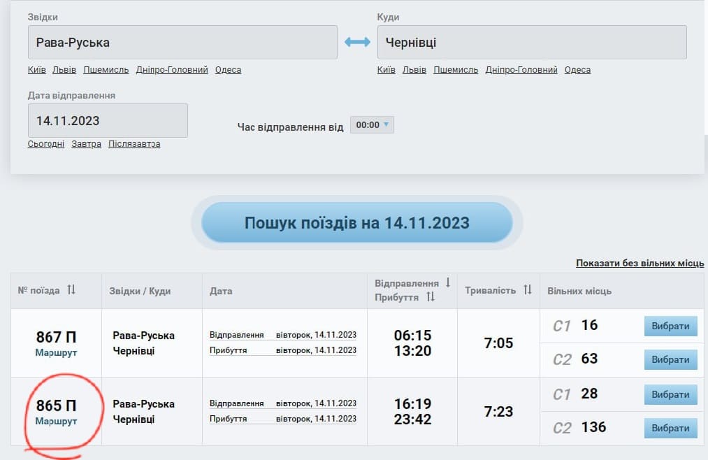The height and width of the screenshot is (460, 708).
Task: Click Вибрати for C1 28 seats
Action: click(670, 394)
